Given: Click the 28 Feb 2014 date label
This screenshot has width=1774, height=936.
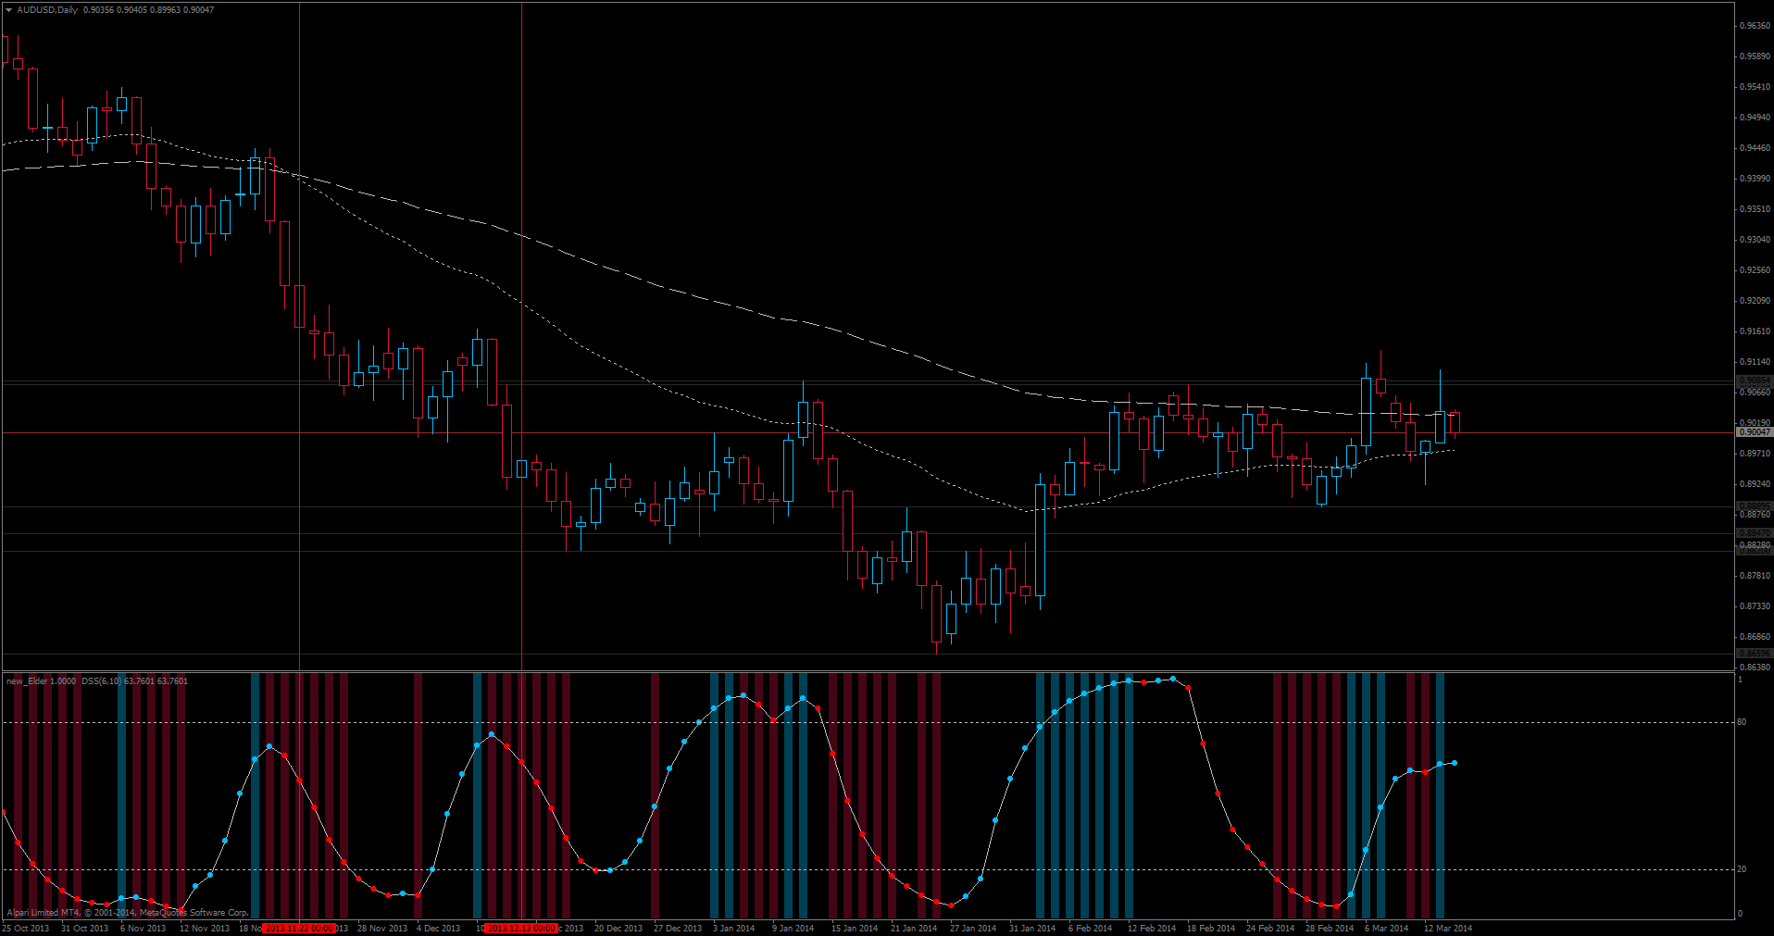Looking at the screenshot, I should 1330,929.
